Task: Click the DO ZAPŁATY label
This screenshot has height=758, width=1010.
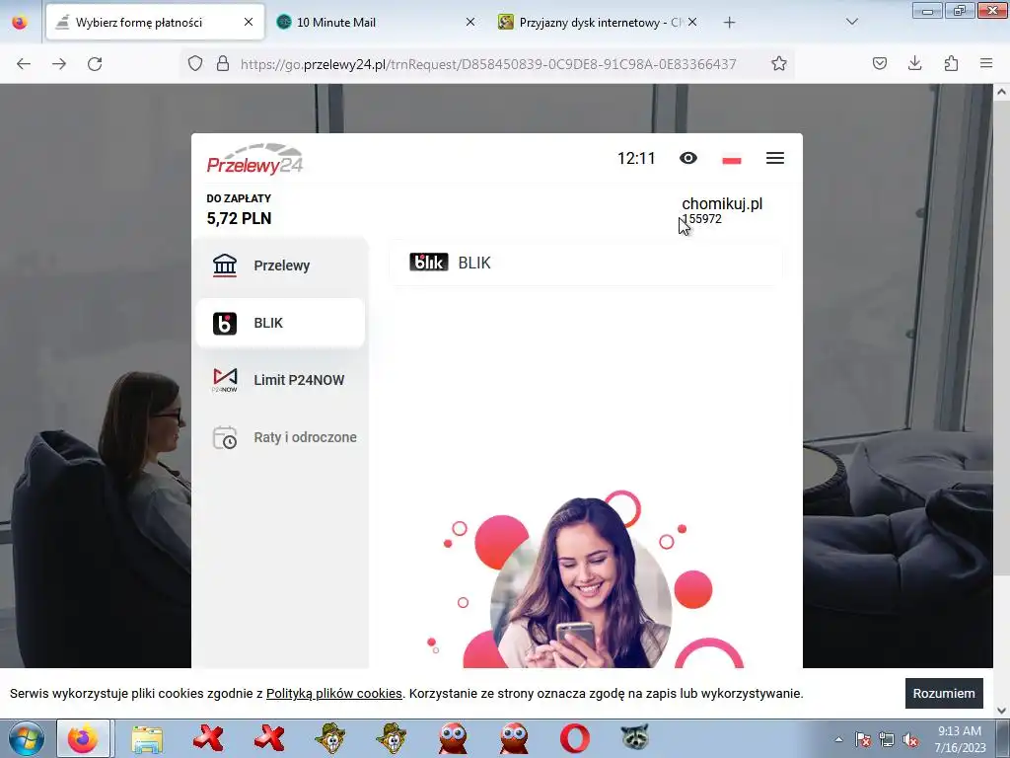Action: 239,198
